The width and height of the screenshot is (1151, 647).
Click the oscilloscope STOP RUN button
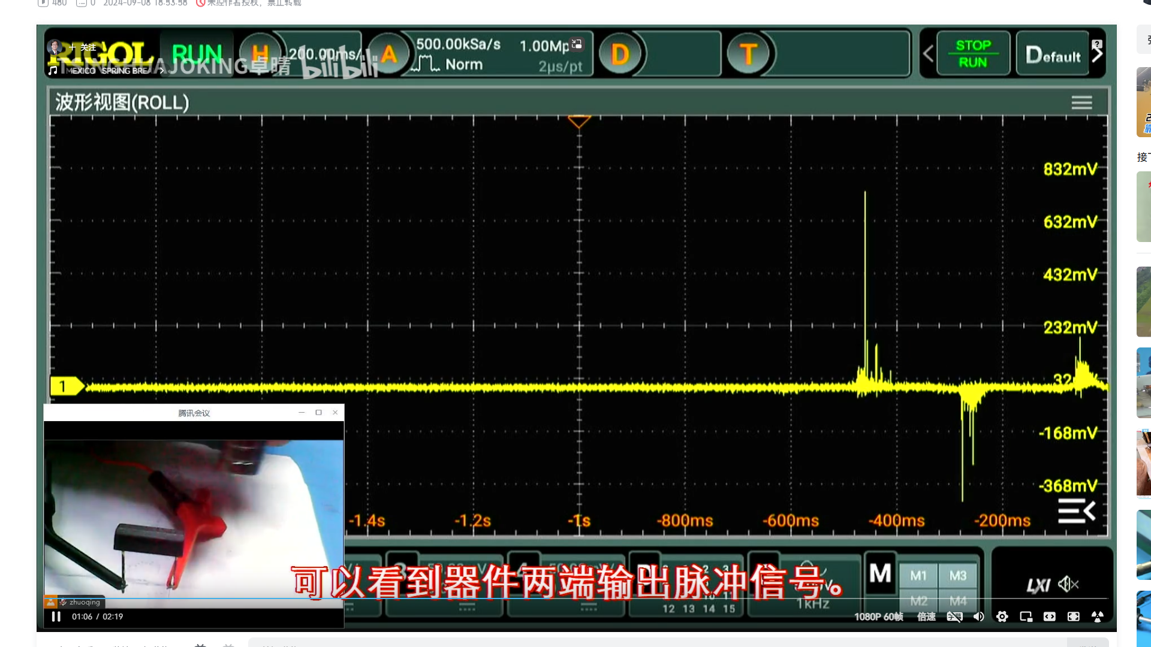(x=972, y=54)
